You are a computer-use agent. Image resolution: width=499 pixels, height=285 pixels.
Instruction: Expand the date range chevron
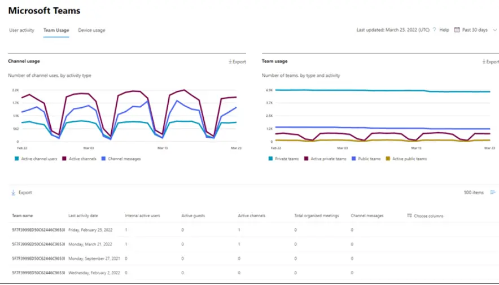[x=494, y=30]
